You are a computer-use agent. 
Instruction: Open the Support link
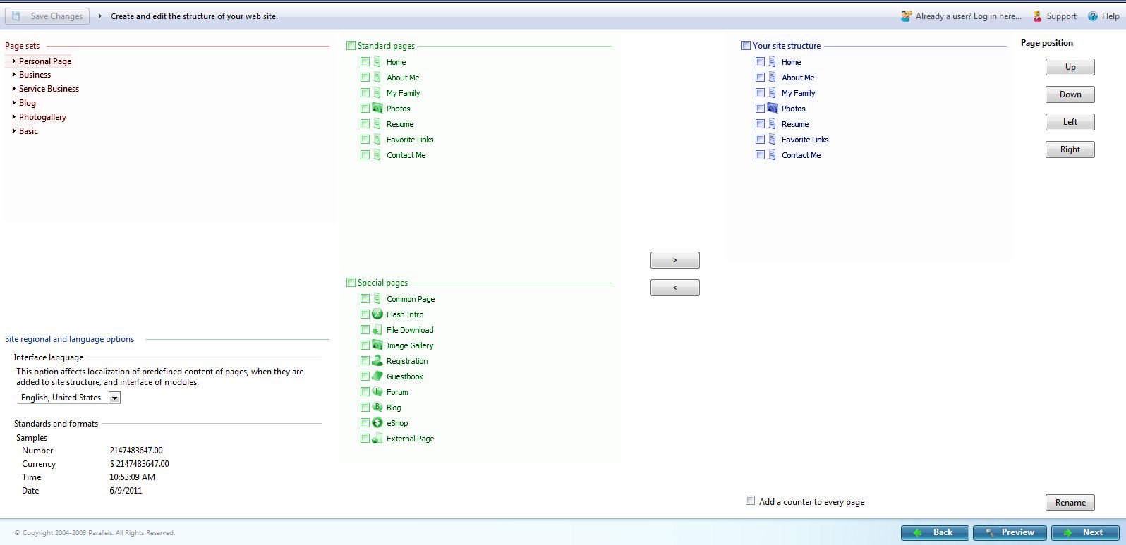1061,16
